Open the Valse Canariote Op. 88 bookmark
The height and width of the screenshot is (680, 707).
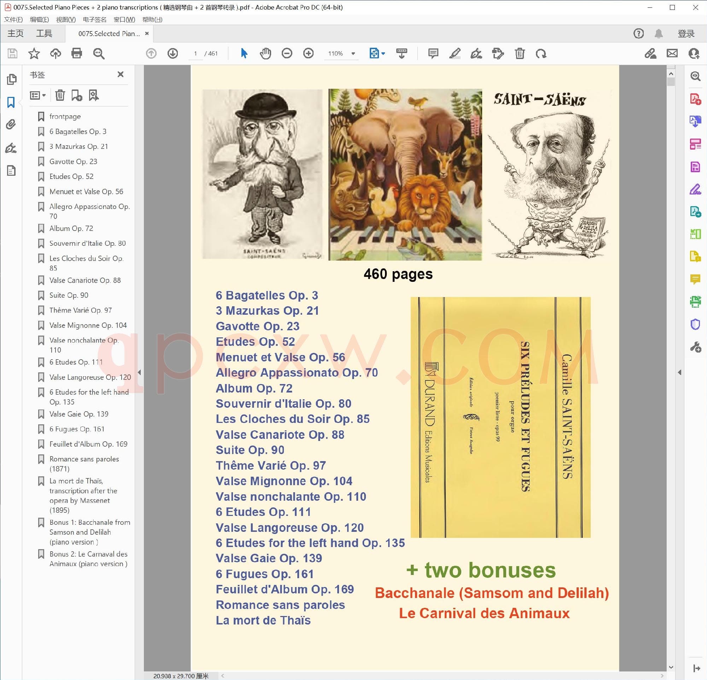[85, 280]
